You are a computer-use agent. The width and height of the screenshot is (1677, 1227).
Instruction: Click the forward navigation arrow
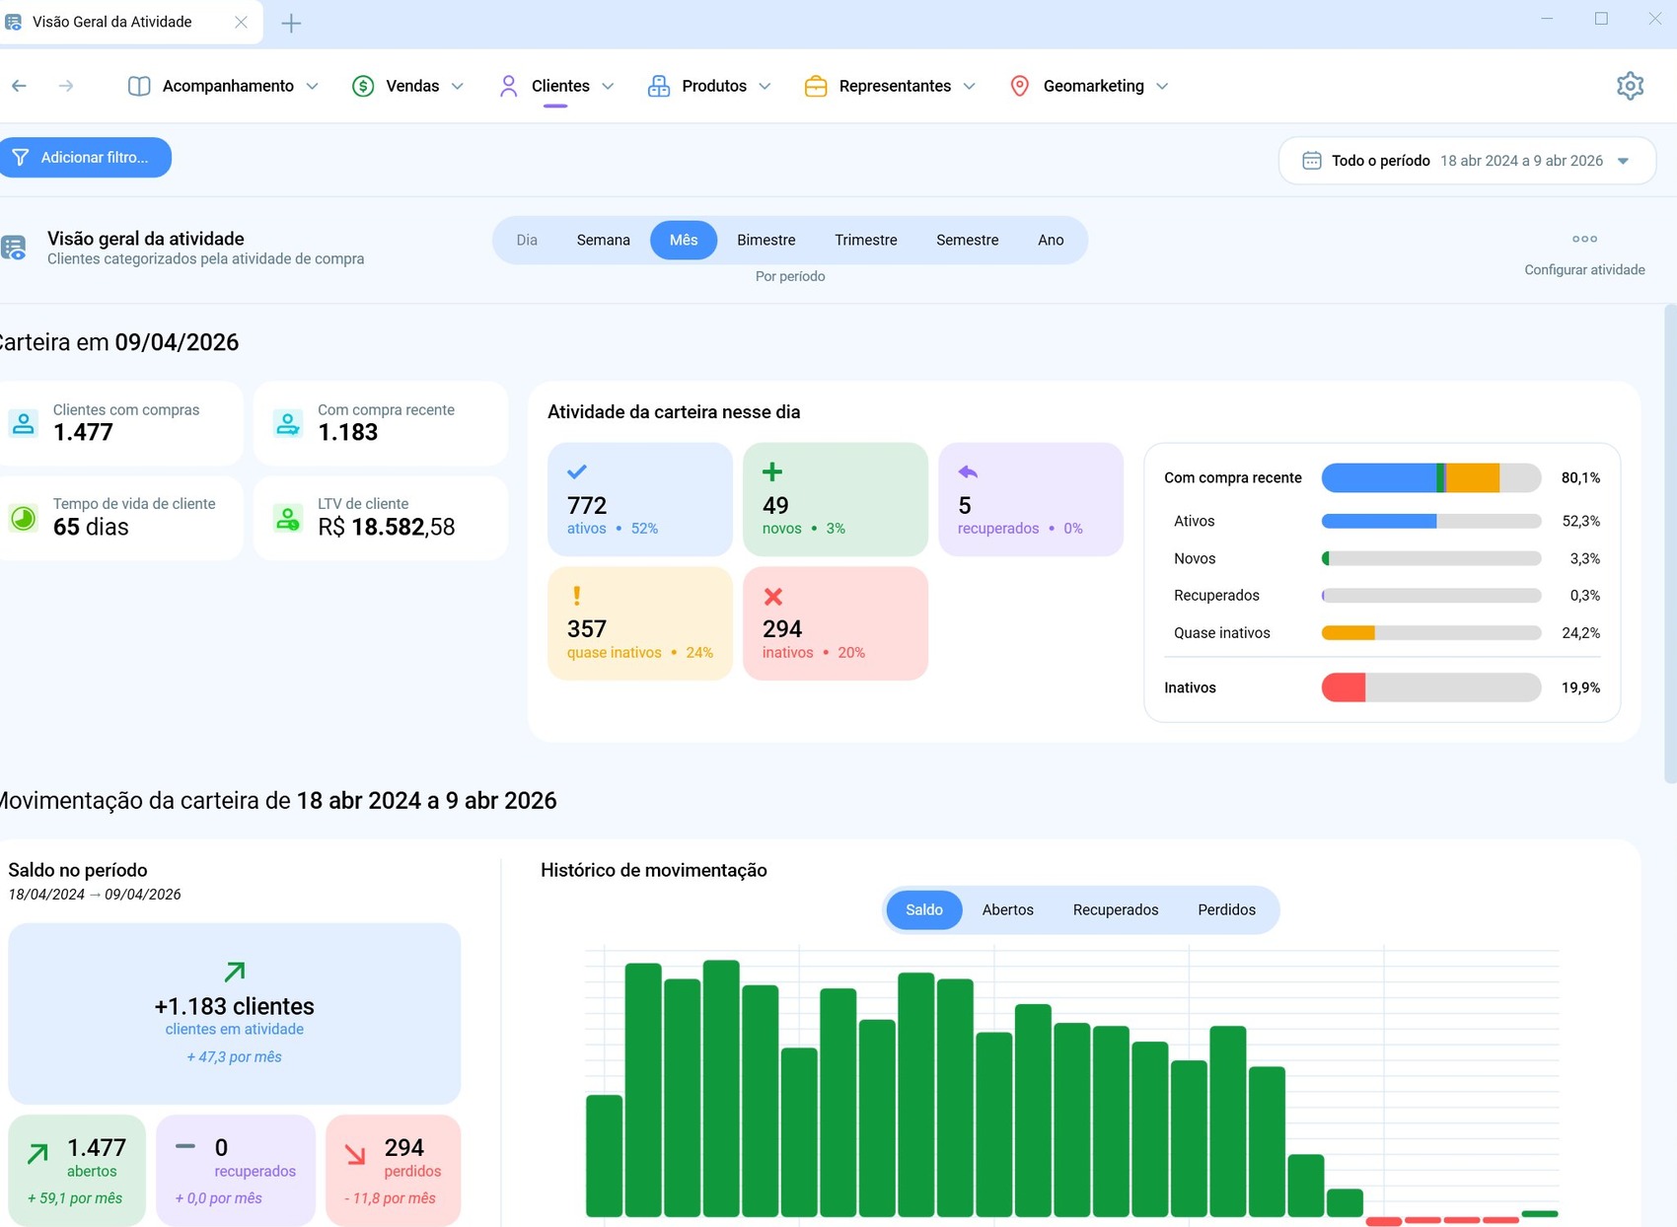coord(66,86)
